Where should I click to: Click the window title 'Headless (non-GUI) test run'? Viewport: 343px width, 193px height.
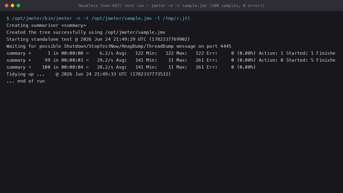coord(171,5)
